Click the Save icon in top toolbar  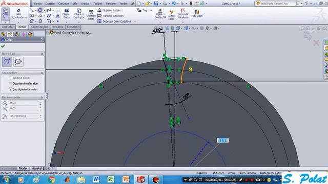pyautogui.click(x=156, y=4)
